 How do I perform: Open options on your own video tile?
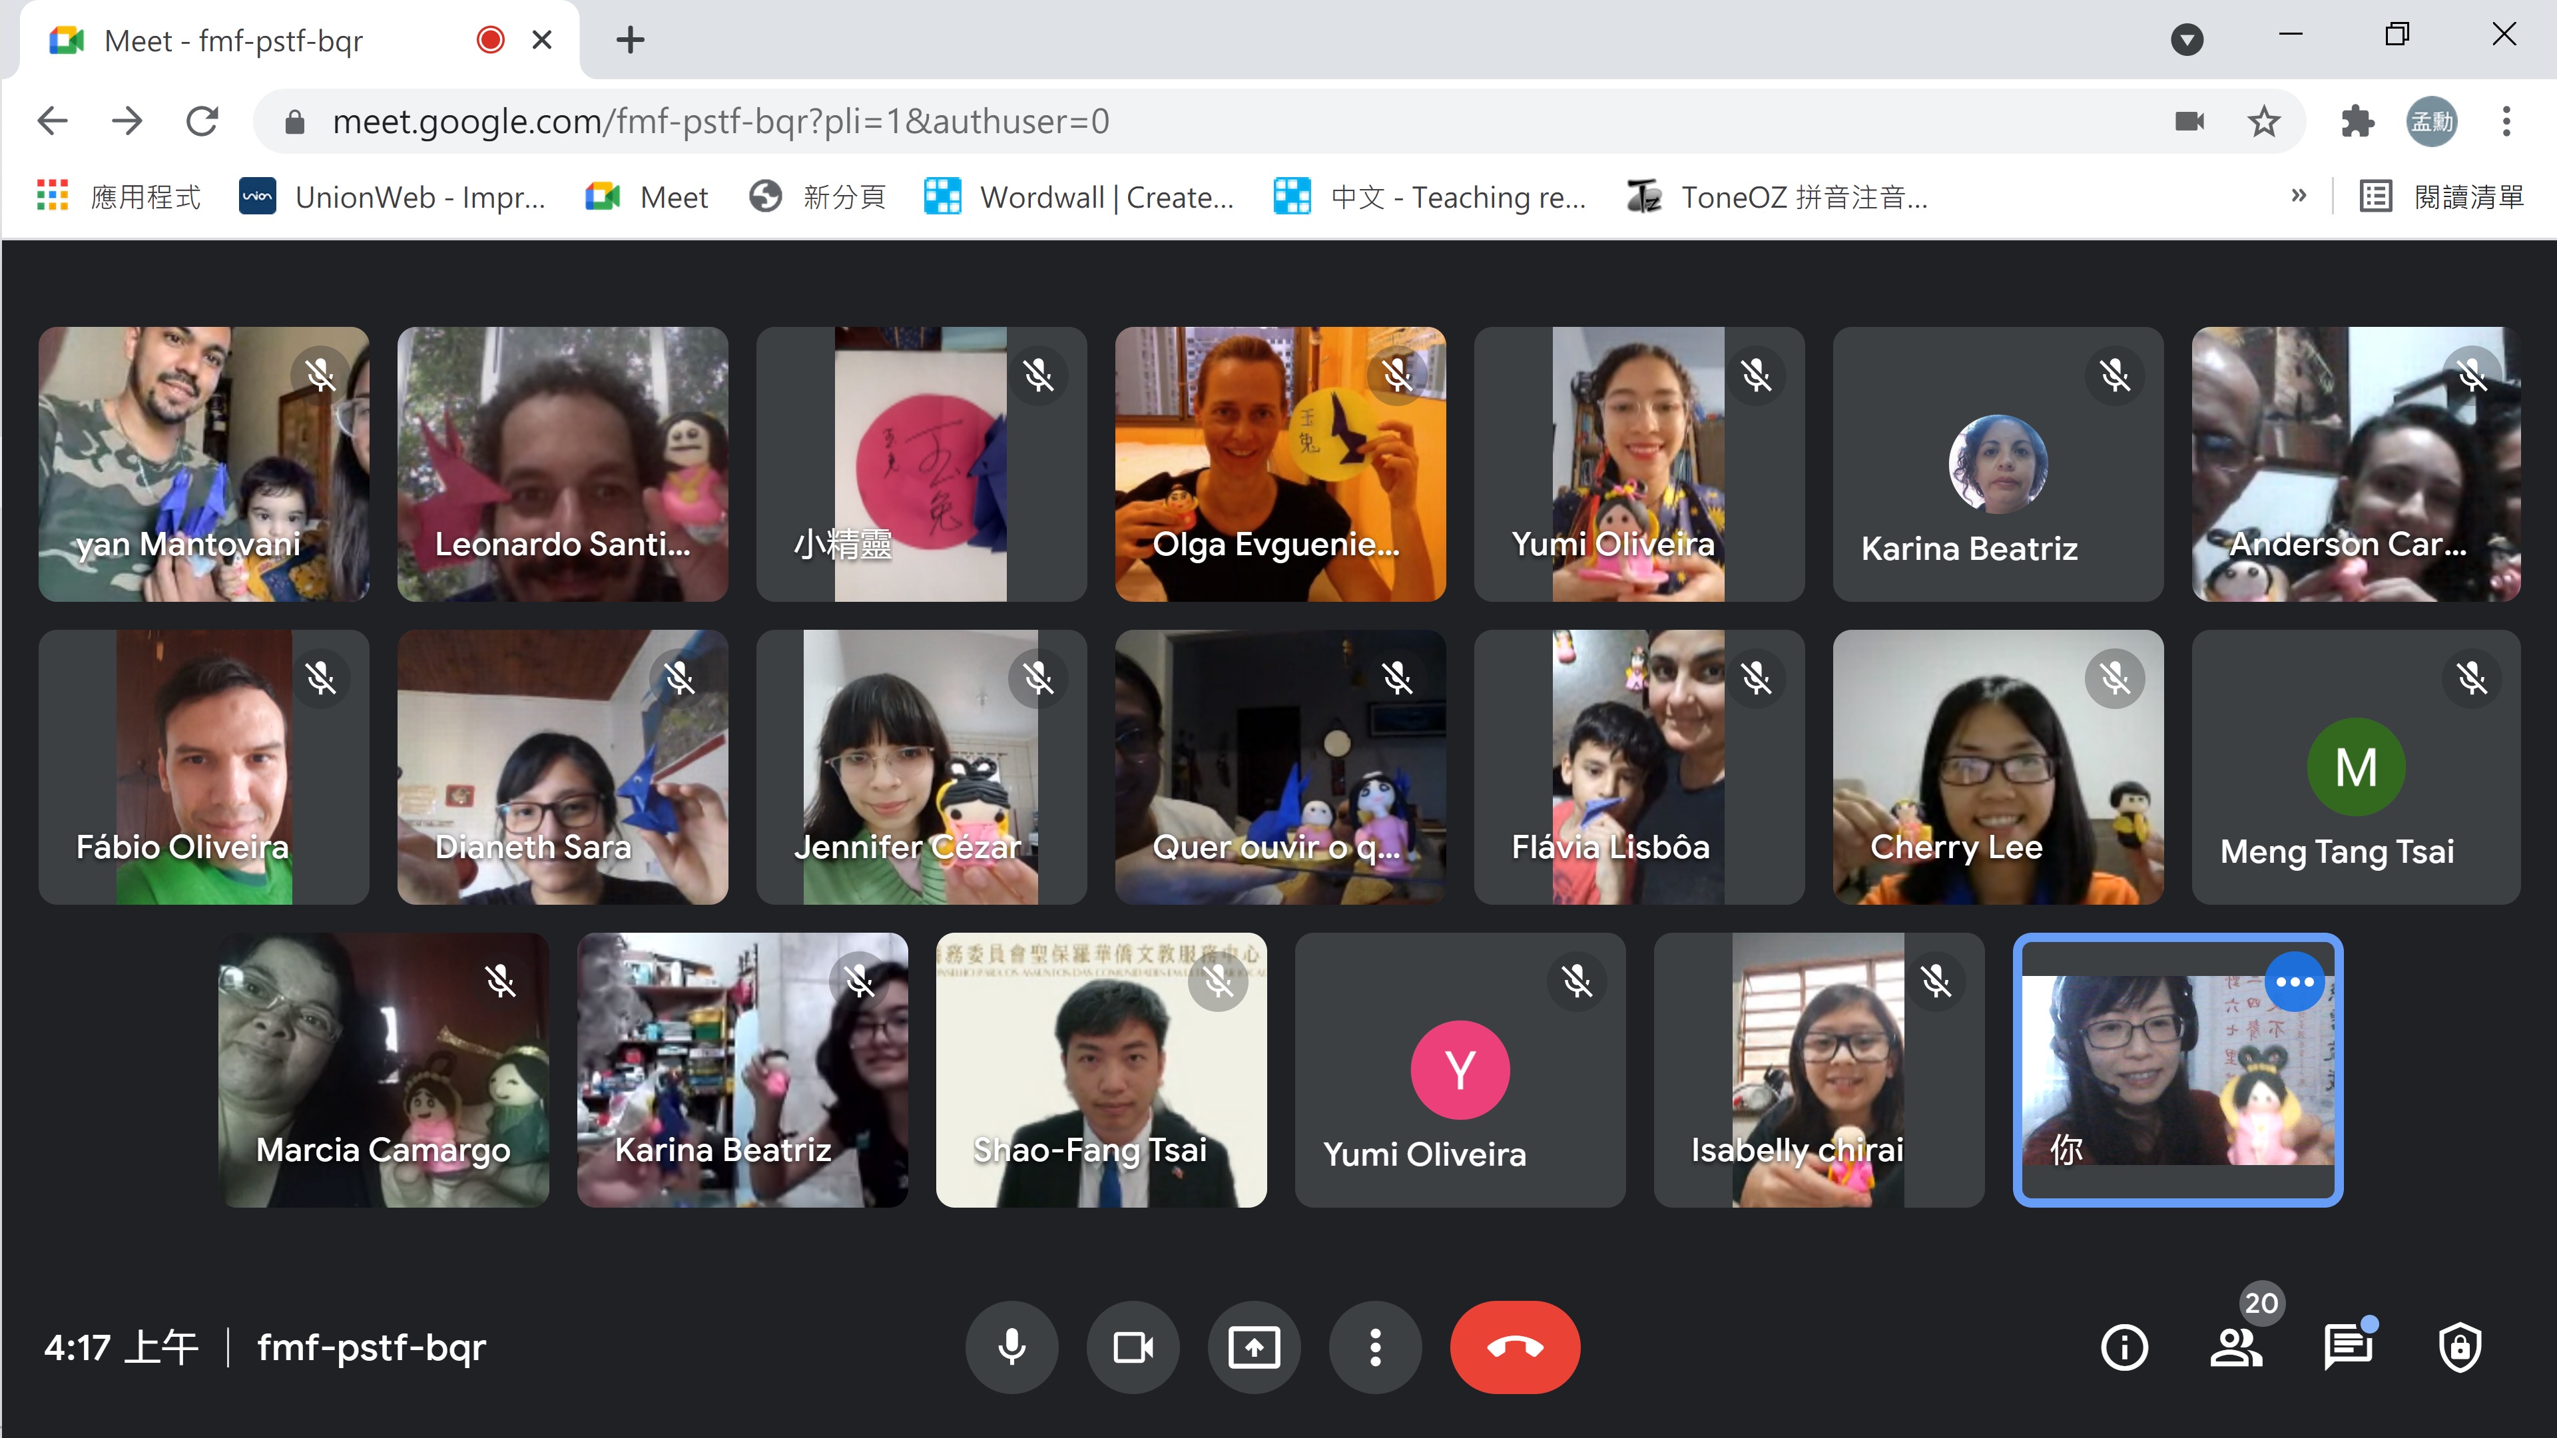[x=2294, y=981]
